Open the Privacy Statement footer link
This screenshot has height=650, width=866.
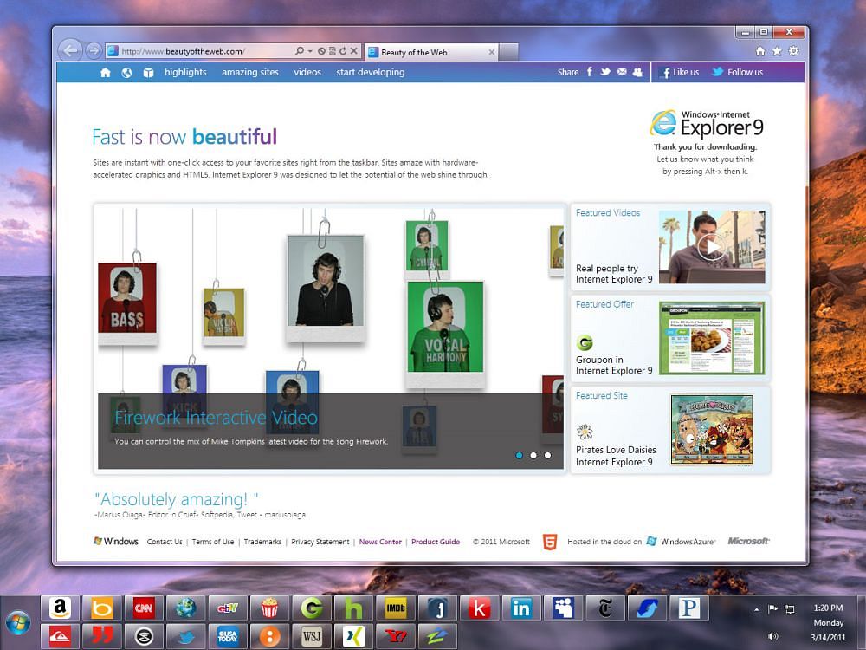pos(320,542)
